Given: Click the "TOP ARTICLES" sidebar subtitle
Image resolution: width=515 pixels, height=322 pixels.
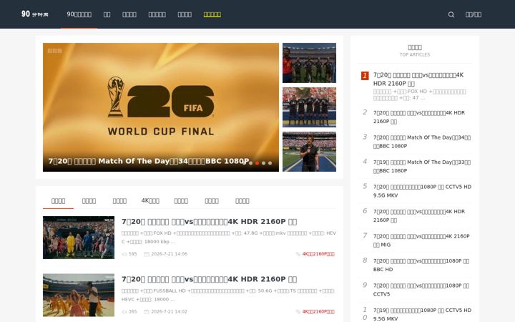Looking at the screenshot, I should (x=414, y=54).
